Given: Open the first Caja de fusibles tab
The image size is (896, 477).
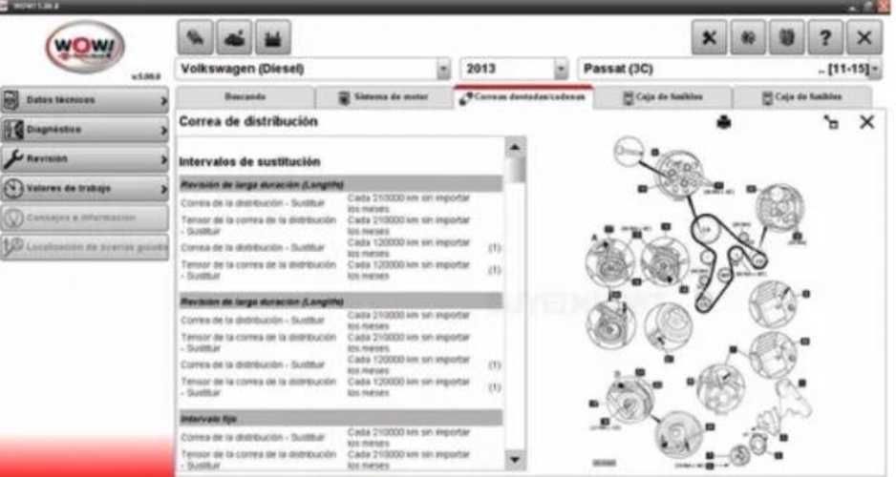Looking at the screenshot, I should click(663, 97).
